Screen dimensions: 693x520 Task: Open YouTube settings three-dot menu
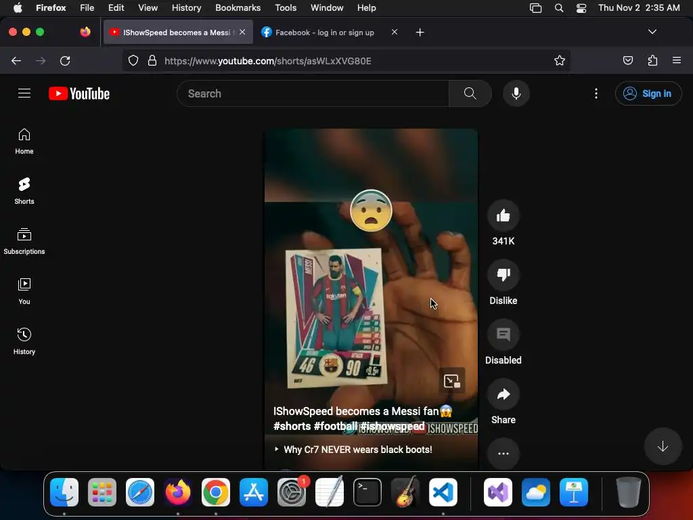coord(596,93)
